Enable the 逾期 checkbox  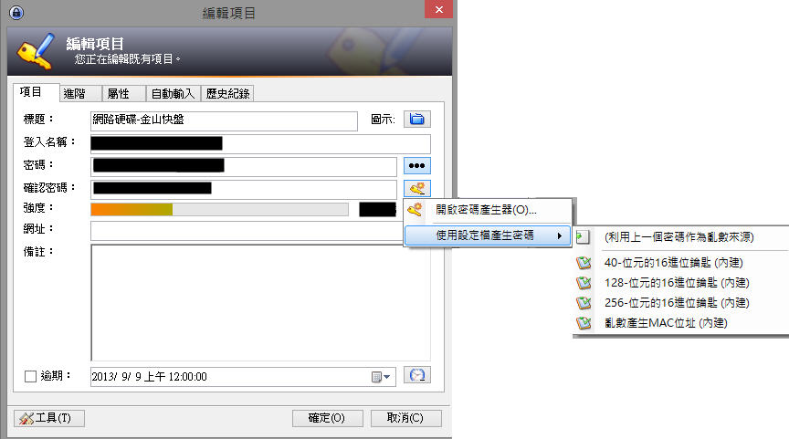30,376
